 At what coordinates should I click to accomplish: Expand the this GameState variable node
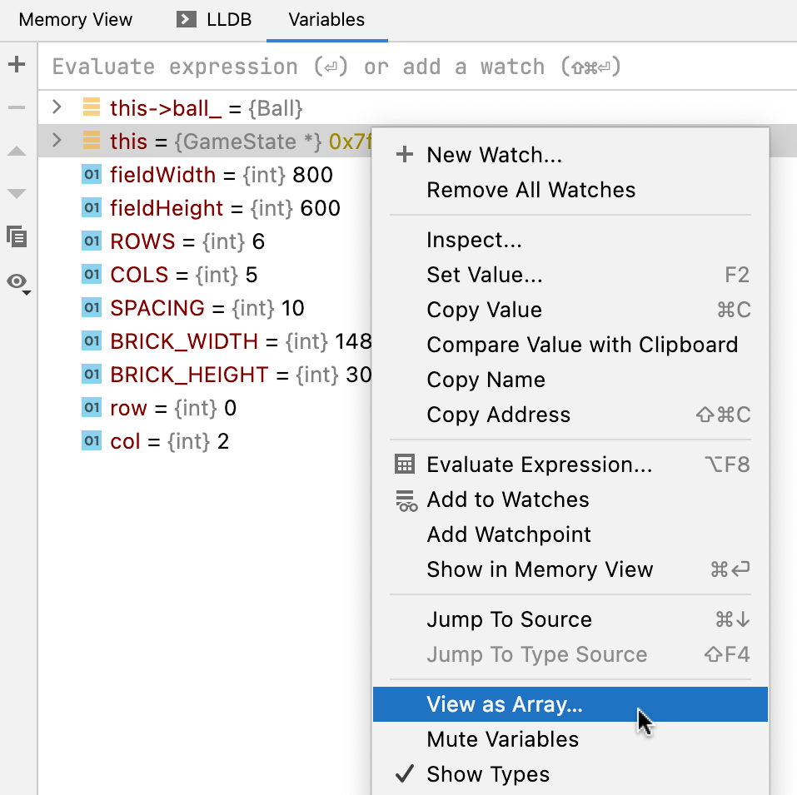56,142
